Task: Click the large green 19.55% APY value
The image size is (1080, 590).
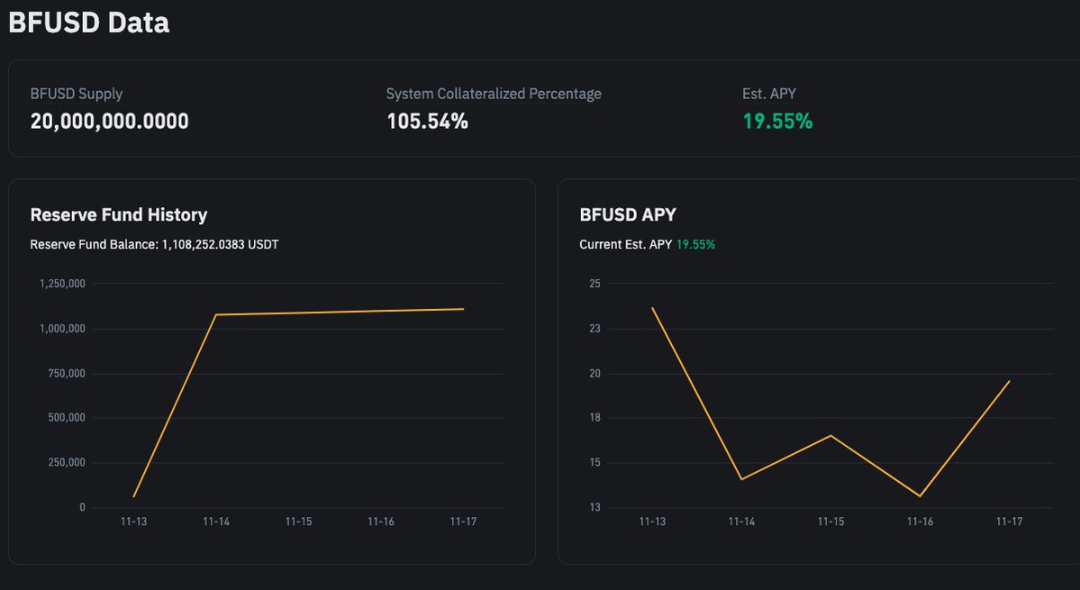Action: (777, 122)
